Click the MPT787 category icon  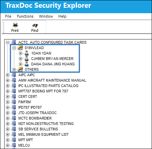[x=14, y=91]
